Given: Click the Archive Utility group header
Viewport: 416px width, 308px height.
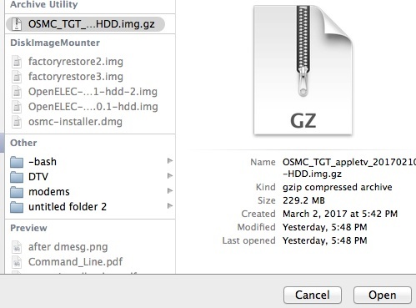Looking at the screenshot, I should tap(44, 4).
